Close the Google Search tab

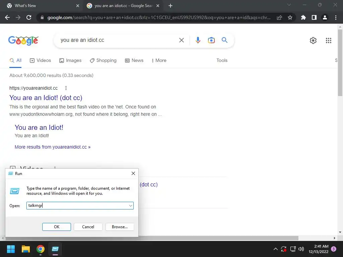click(x=158, y=6)
